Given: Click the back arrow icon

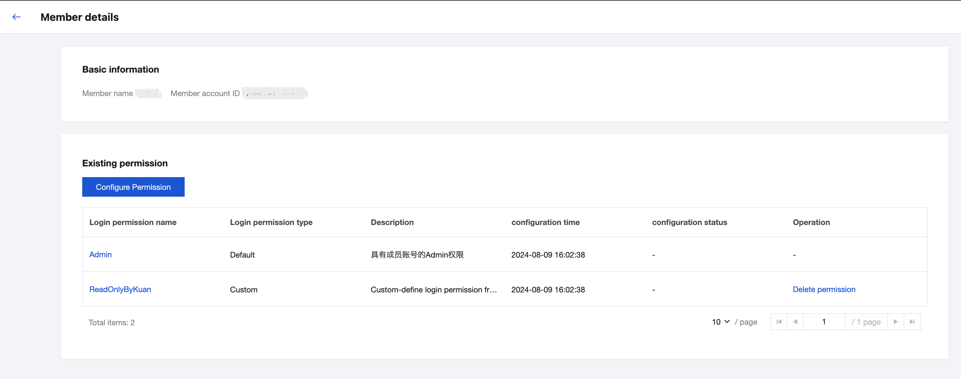Looking at the screenshot, I should 16,17.
